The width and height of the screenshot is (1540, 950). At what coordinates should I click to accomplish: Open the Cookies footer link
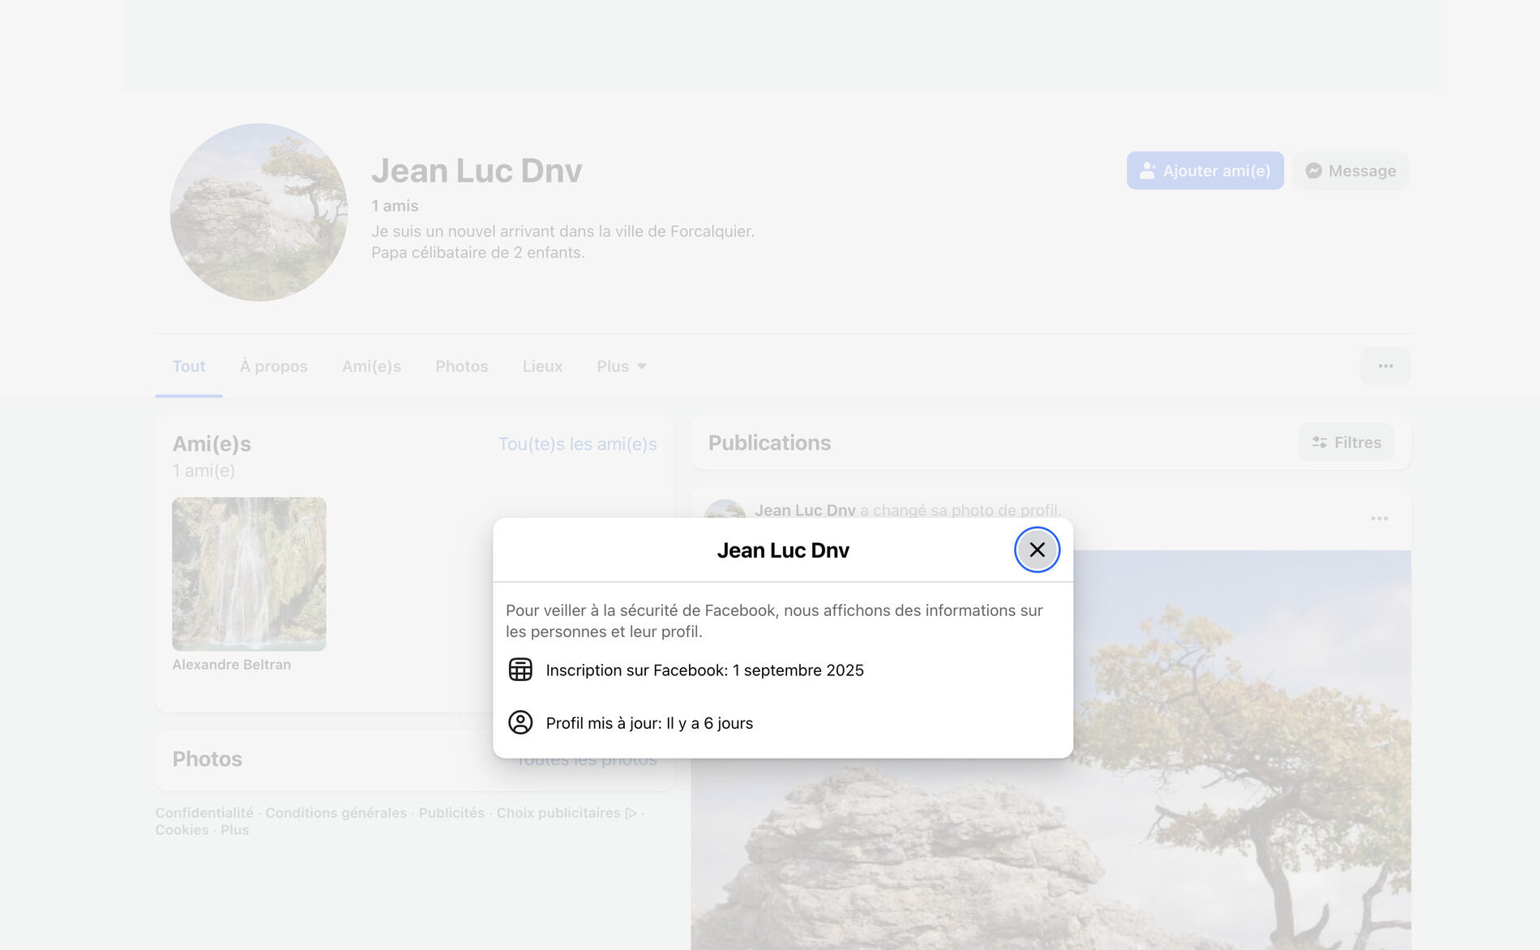pyautogui.click(x=182, y=830)
